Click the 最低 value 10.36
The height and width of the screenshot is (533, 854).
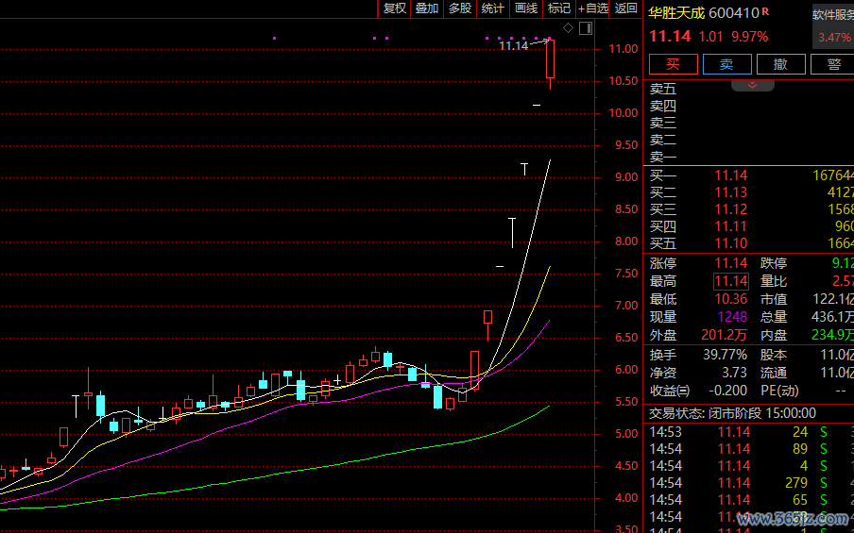tap(731, 299)
